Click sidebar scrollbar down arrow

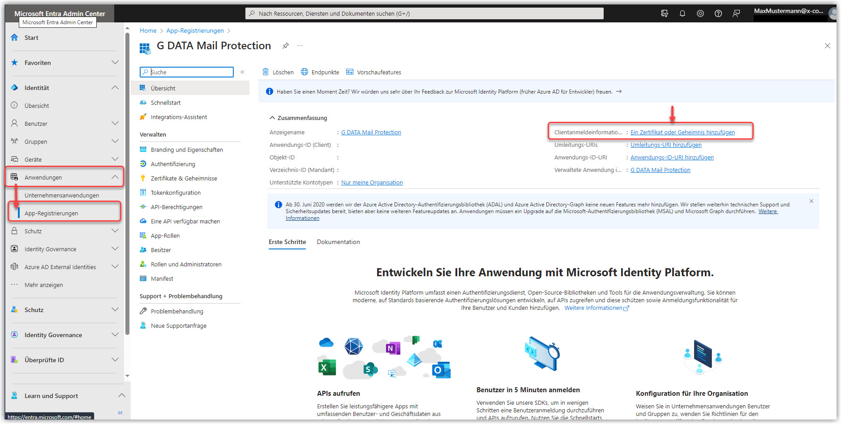(x=128, y=376)
